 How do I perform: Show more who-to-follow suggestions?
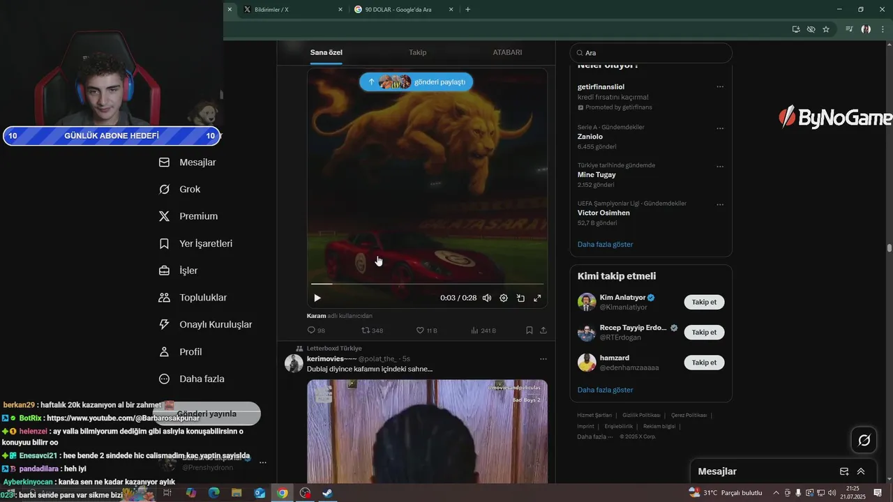pyautogui.click(x=606, y=390)
